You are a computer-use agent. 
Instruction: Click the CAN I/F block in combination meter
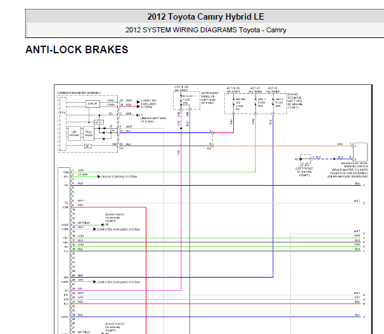click(93, 104)
